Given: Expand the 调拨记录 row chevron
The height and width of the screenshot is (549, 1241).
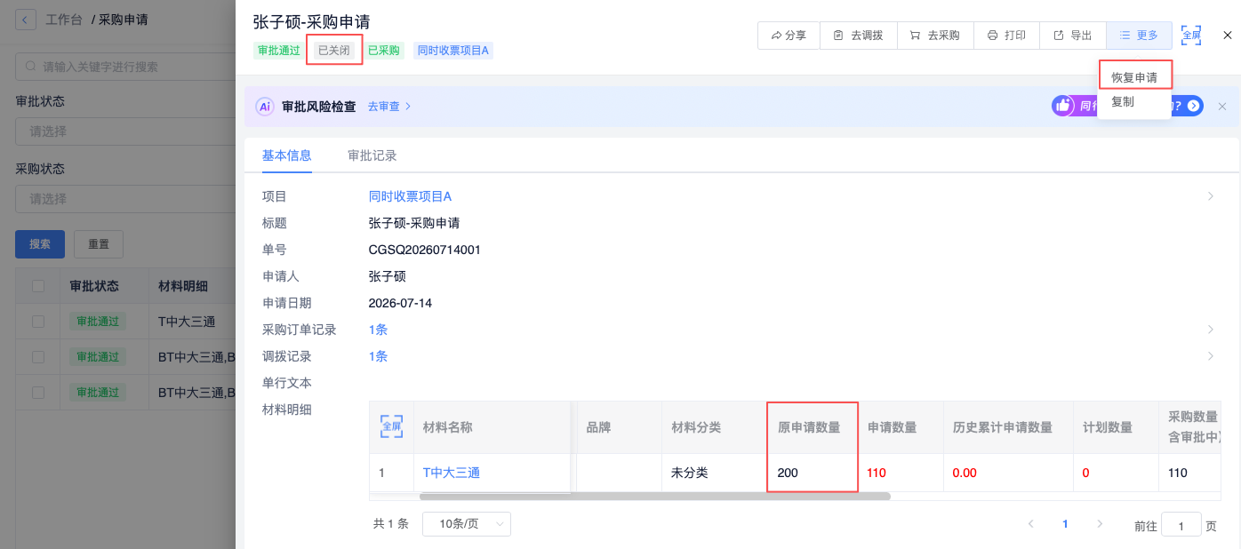Looking at the screenshot, I should click(x=1211, y=356).
